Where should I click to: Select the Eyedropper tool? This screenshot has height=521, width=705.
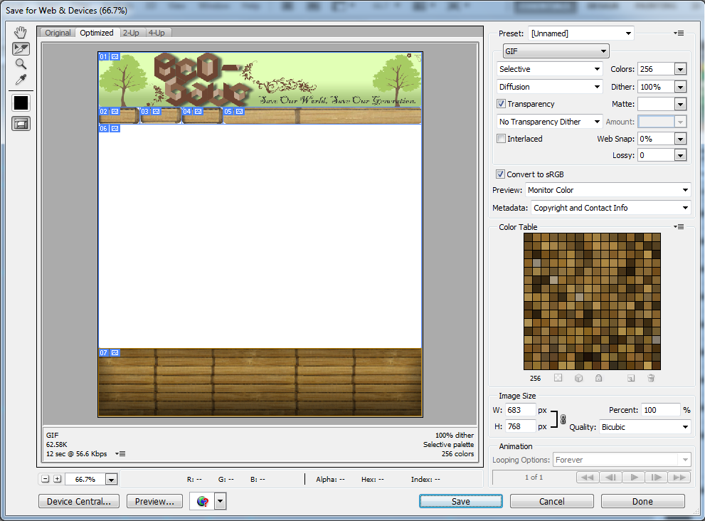point(21,80)
